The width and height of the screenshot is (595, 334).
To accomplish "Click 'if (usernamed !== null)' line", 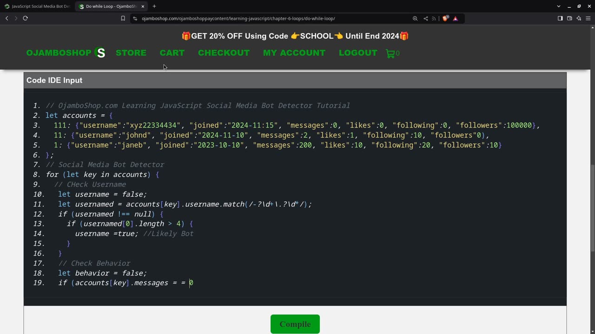I will point(111,214).
